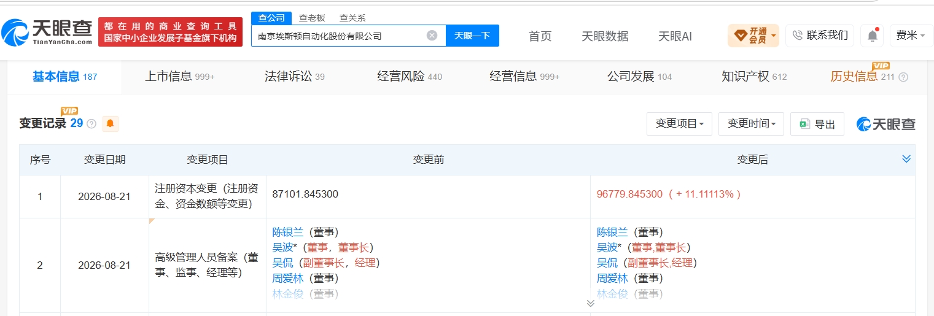Expand row 2 using the gray chevron

pyautogui.click(x=591, y=303)
